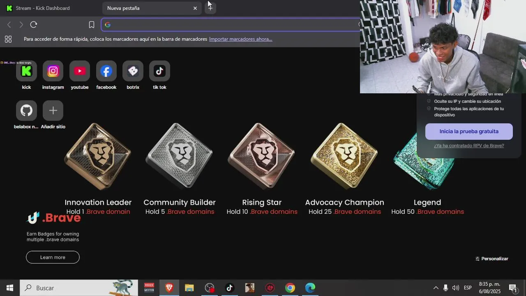Click the Rising Star badge image
Screen dimensions: 526x296
click(262, 156)
